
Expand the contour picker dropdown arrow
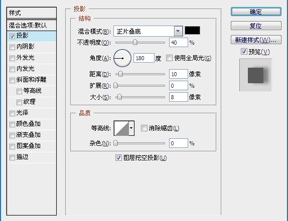[x=131, y=128]
